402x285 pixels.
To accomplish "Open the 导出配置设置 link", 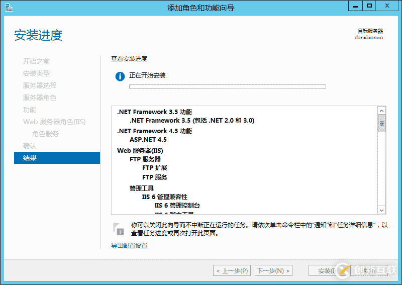I will pyautogui.click(x=129, y=245).
